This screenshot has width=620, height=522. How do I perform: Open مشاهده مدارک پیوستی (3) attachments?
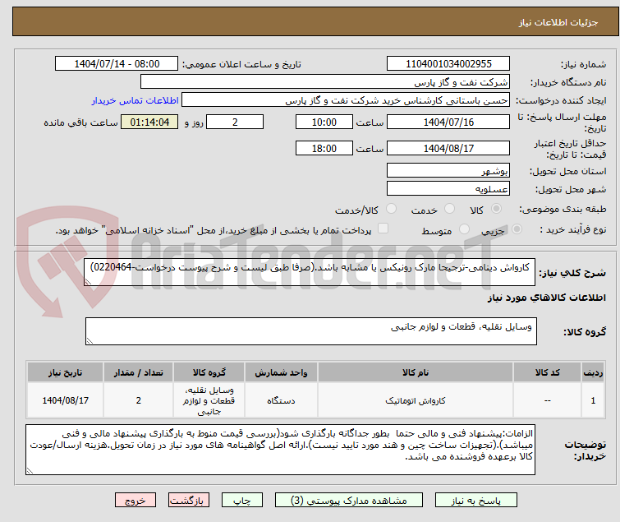click(x=349, y=501)
